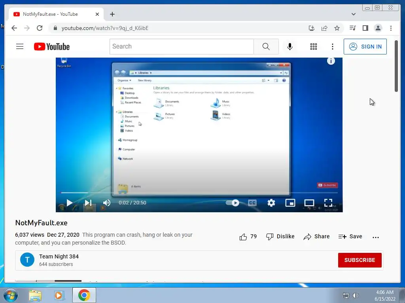
Task: Click the Subscribe watermark in video
Action: pyautogui.click(x=327, y=185)
